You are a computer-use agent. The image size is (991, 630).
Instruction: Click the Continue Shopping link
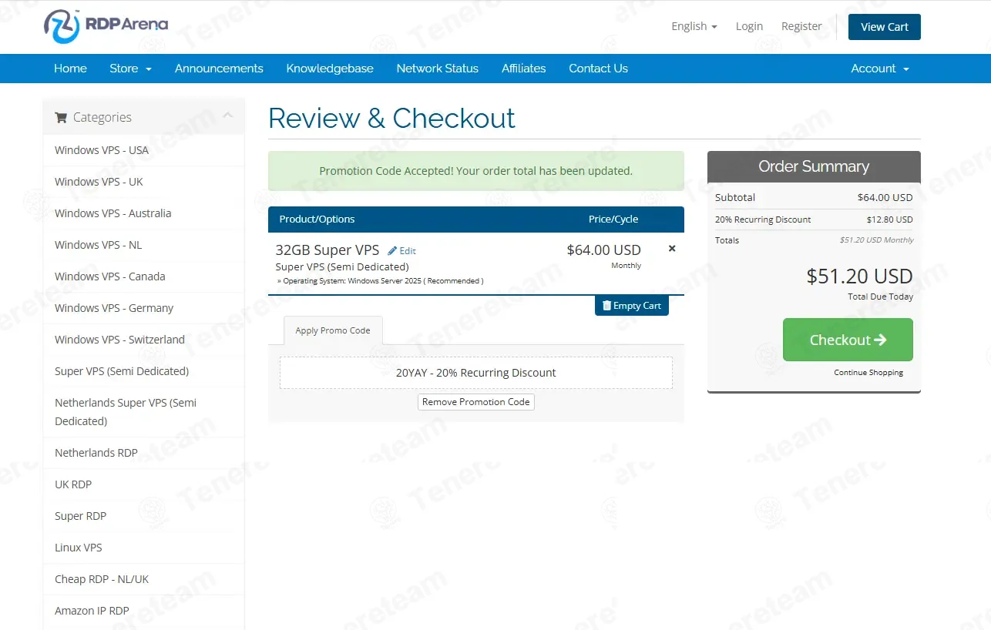tap(868, 373)
